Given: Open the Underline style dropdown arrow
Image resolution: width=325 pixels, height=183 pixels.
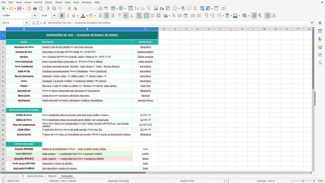Looking at the screenshot, I should tap(77, 16).
